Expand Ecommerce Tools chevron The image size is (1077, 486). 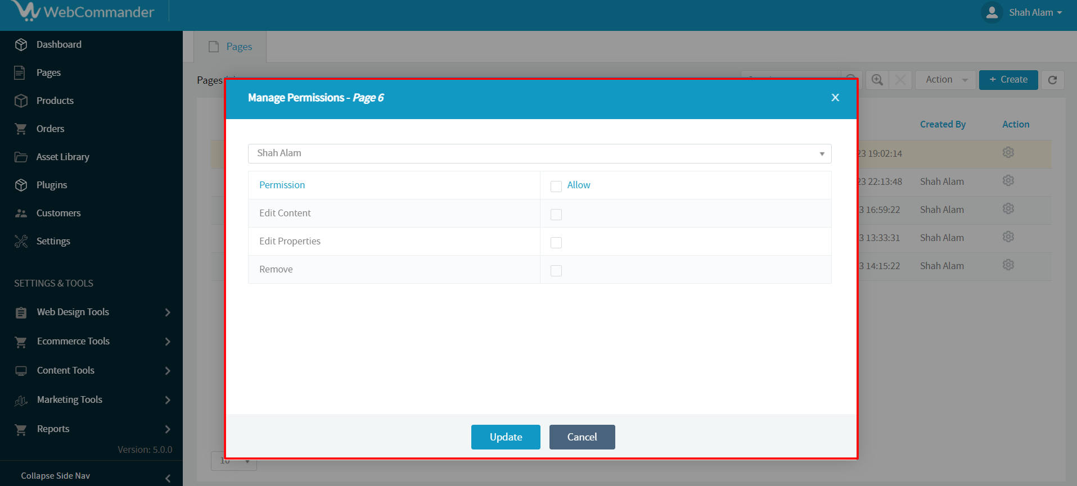click(168, 342)
